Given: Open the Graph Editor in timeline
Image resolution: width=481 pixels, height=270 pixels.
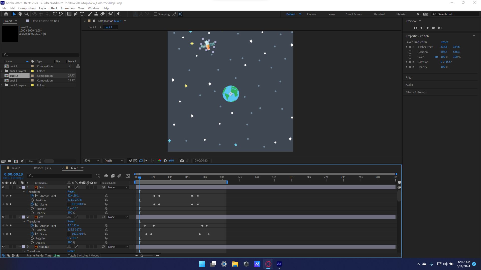Looking at the screenshot, I should point(128,176).
